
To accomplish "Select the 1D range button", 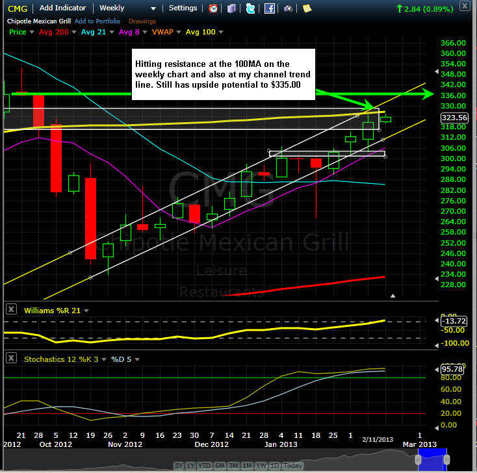I will (x=275, y=465).
